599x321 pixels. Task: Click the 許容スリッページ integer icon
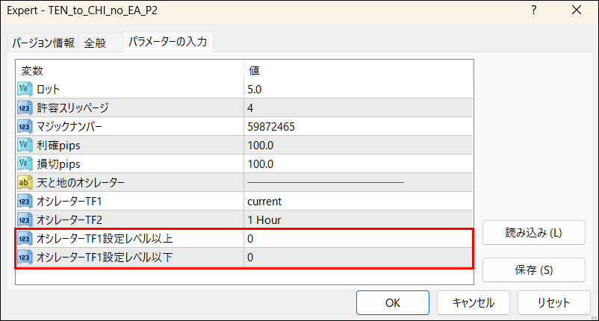[25, 108]
